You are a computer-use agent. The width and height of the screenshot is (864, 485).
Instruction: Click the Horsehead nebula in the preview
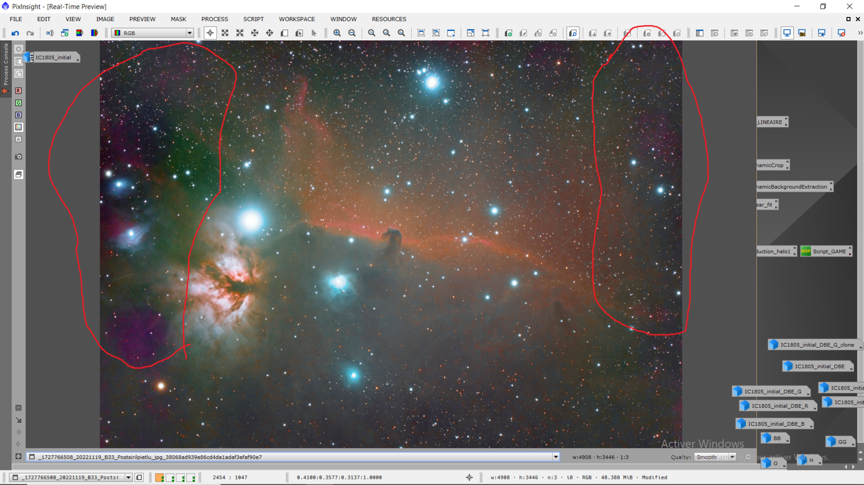(x=393, y=238)
